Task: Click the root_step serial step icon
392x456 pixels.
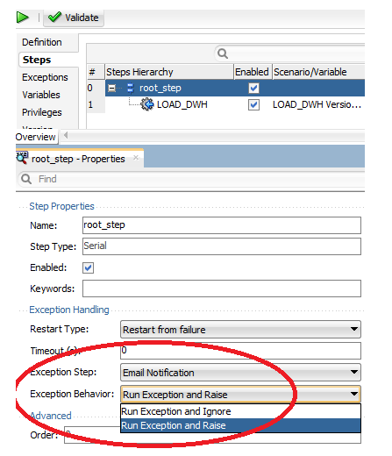Action: point(131,88)
